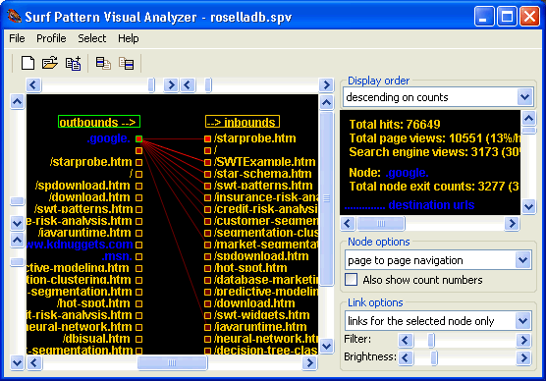Screen dimensions: 546x381
Task: Open the Profile menu
Action: click(51, 38)
